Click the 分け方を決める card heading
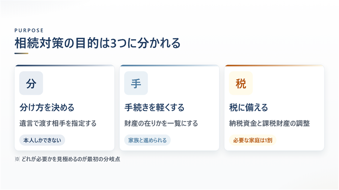Viewport: 339px width, 190px height. (47, 107)
